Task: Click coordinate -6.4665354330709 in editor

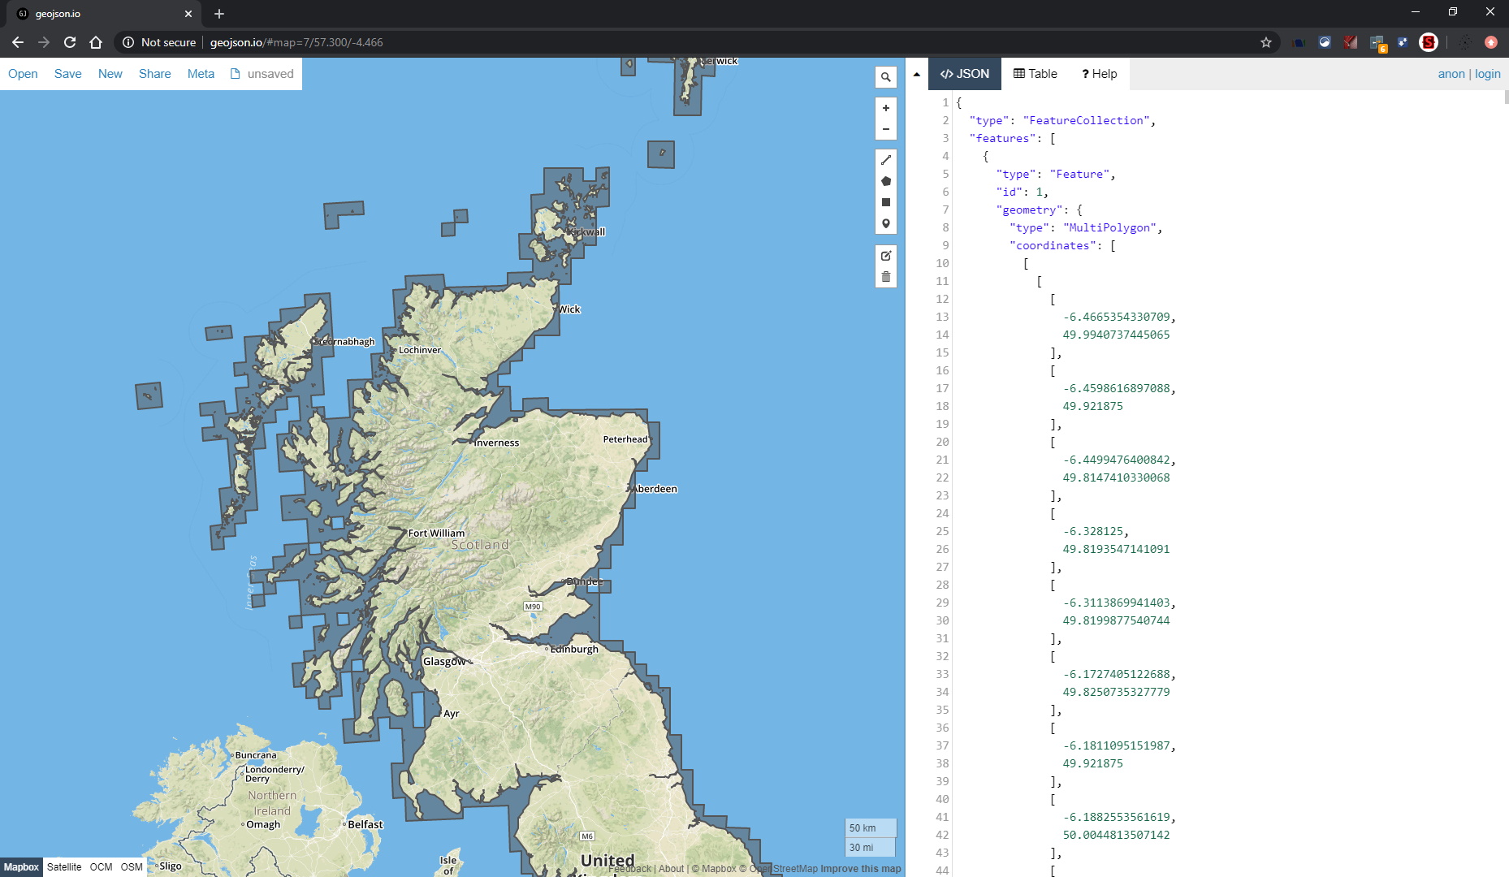Action: tap(1117, 317)
